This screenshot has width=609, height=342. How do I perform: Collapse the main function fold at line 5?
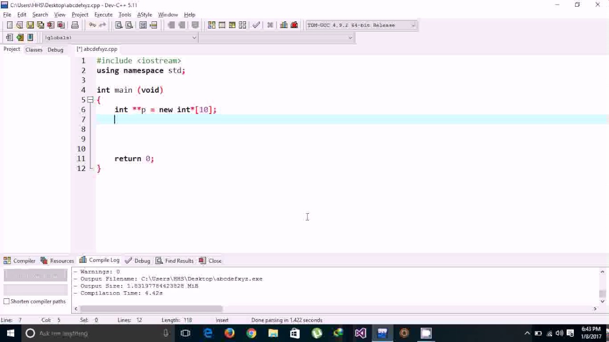click(x=90, y=100)
